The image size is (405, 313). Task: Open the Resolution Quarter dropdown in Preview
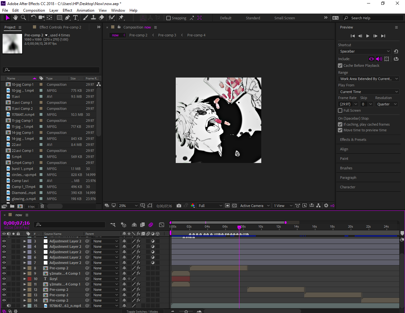pyautogui.click(x=387, y=104)
